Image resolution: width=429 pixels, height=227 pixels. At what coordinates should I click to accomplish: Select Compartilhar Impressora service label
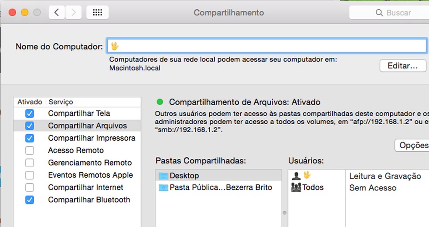click(92, 138)
